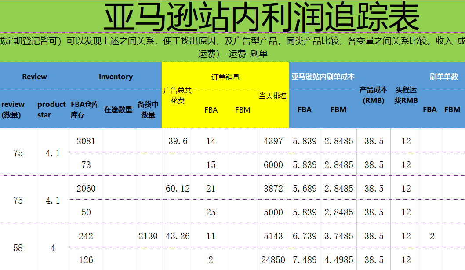465x270 pixels.
Task: Select the 亚马逊站内刷单成本 header
Action: (x=323, y=77)
